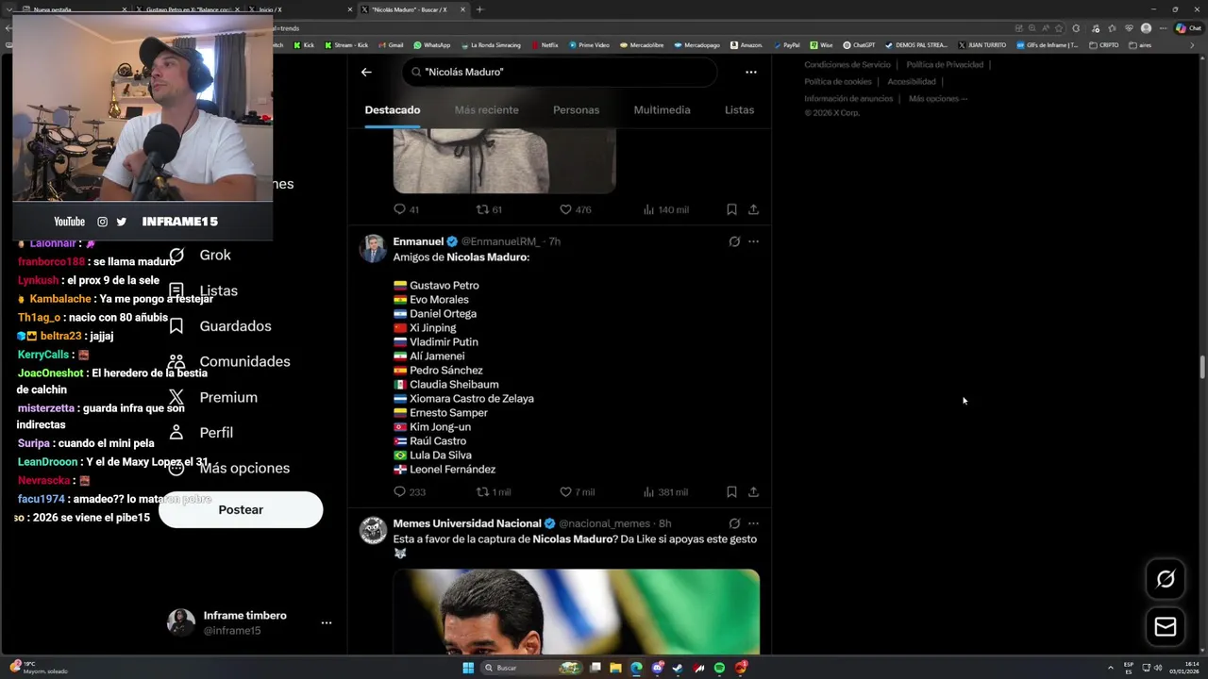Open account menu dots beside Inframe timbero

(327, 622)
